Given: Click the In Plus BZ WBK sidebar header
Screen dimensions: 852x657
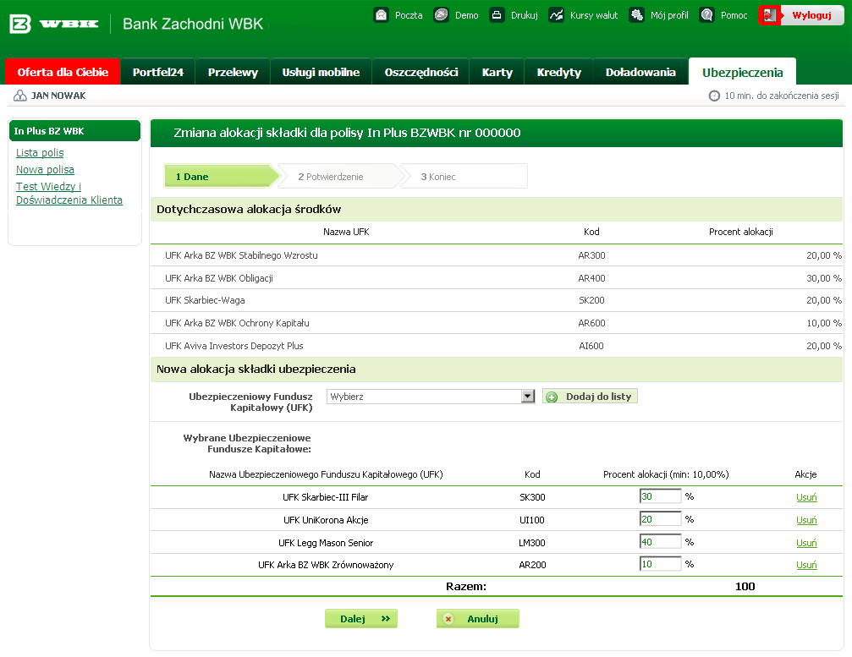Looking at the screenshot, I should (75, 131).
